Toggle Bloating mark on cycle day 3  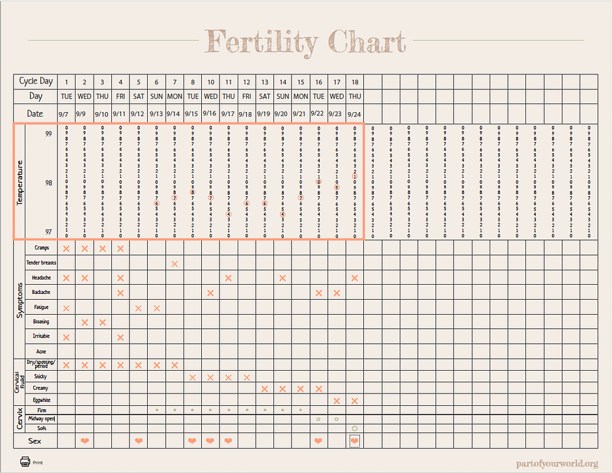(x=102, y=322)
